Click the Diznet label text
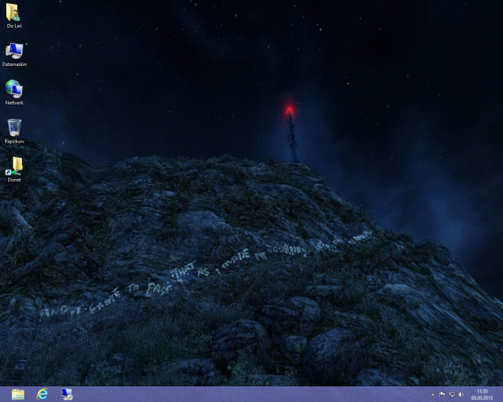Image resolution: width=503 pixels, height=402 pixels. pyautogui.click(x=14, y=180)
